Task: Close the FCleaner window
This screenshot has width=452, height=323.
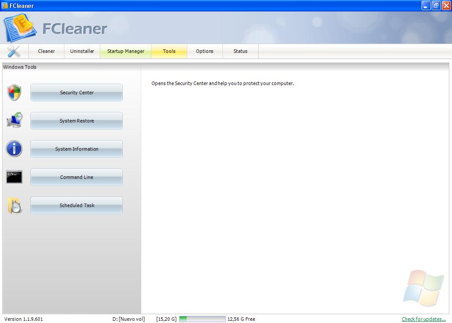Action: point(446,5)
